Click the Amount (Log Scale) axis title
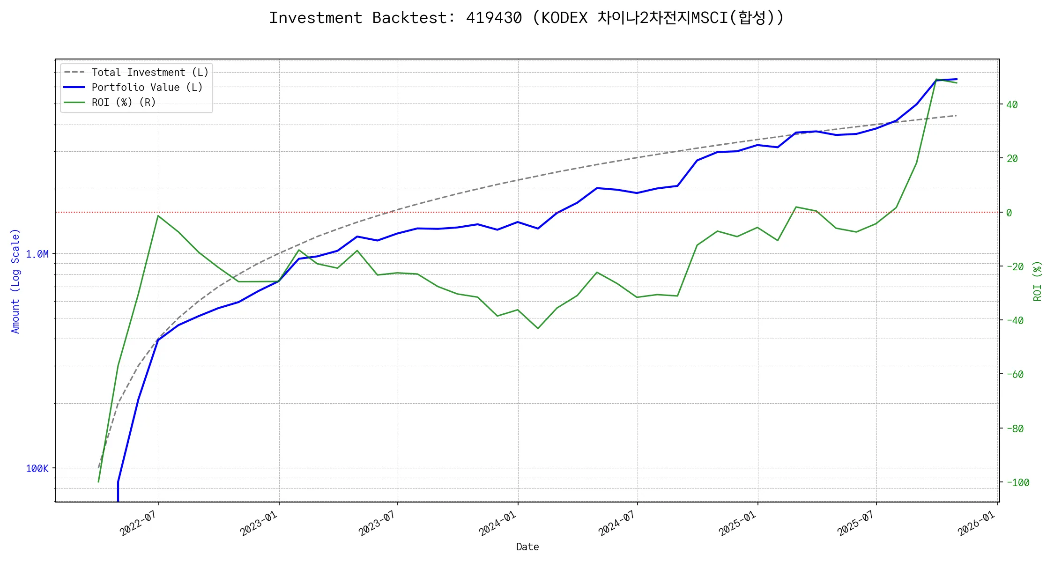This screenshot has width=1054, height=562. click(15, 281)
